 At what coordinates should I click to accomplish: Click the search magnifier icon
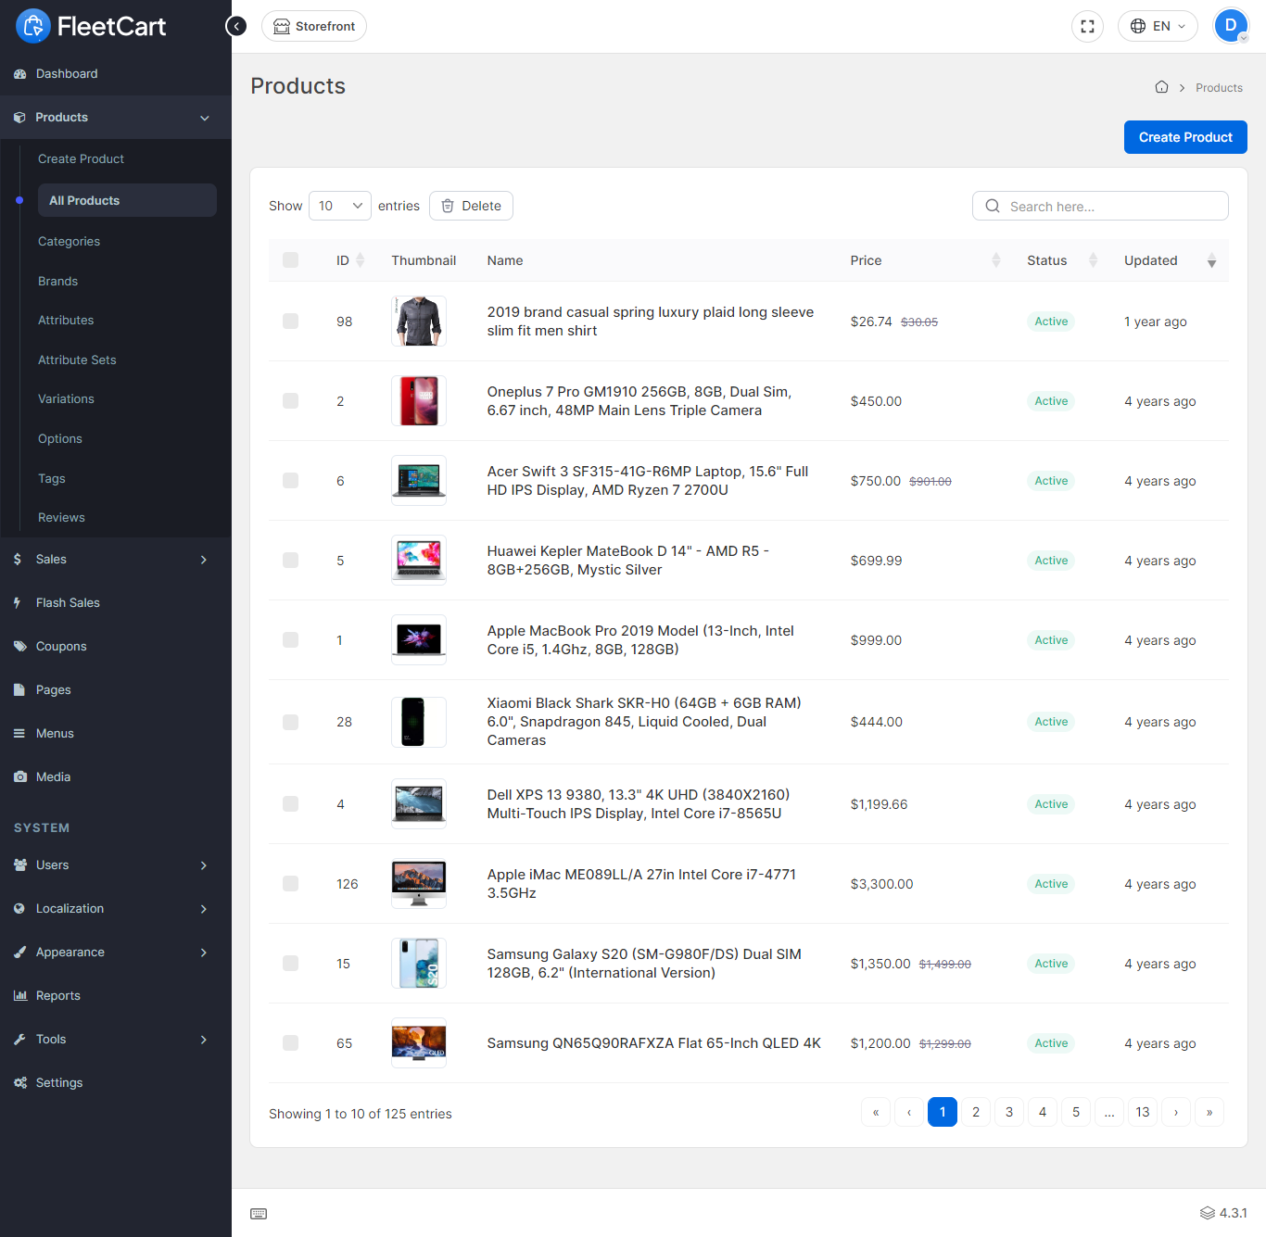click(x=993, y=206)
